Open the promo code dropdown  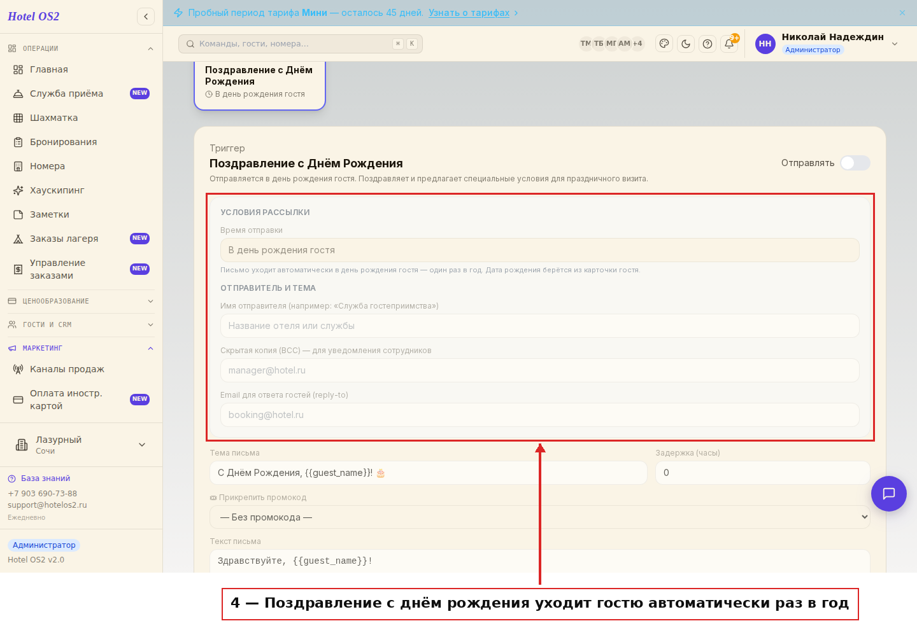pyautogui.click(x=539, y=517)
